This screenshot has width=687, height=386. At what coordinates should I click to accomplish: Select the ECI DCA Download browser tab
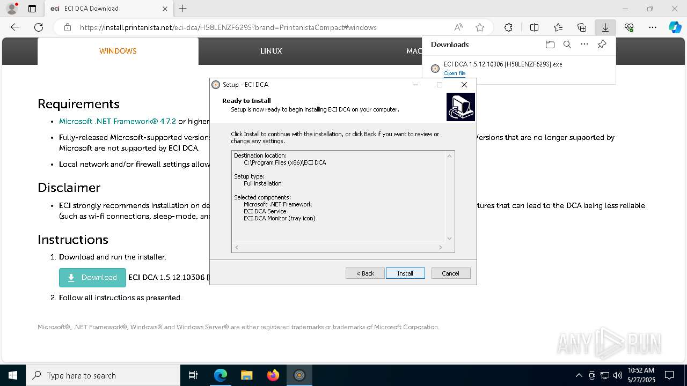[109, 9]
